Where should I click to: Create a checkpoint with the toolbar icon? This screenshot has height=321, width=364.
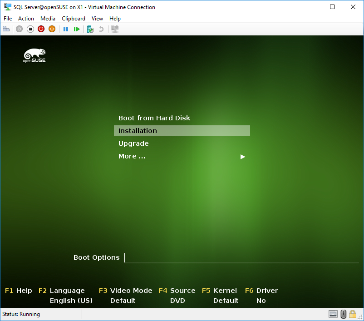(90, 29)
